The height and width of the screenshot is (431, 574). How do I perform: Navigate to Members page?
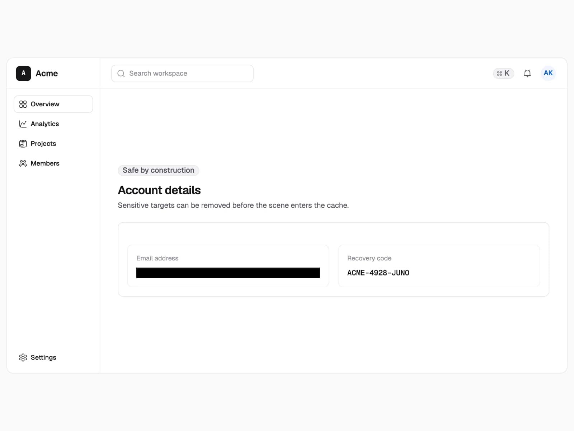53,163
